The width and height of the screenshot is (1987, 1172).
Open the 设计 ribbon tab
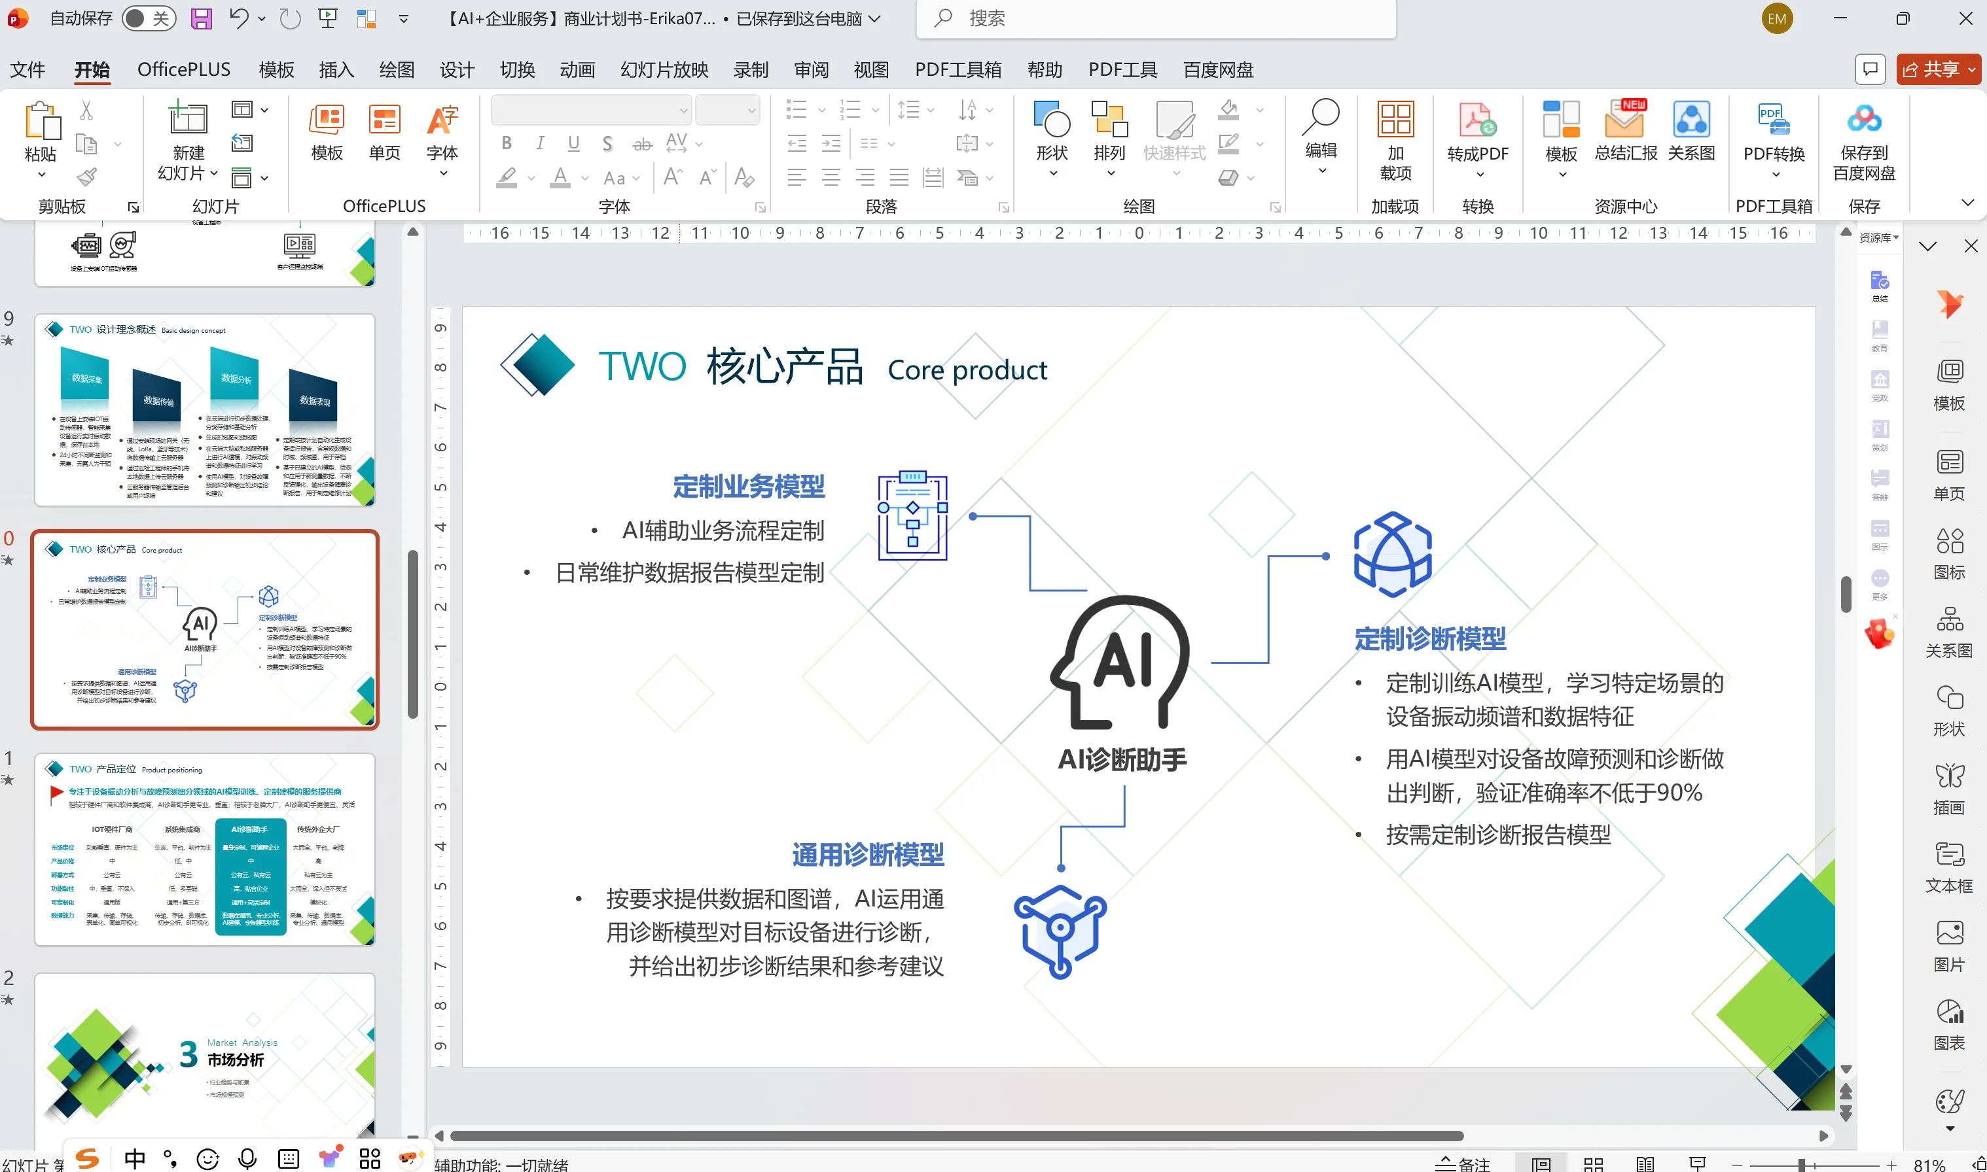pos(457,69)
